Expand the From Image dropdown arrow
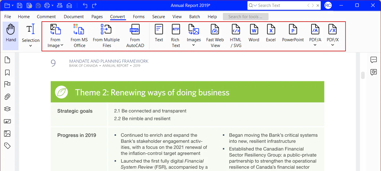This screenshot has height=171, width=381. coord(62,45)
